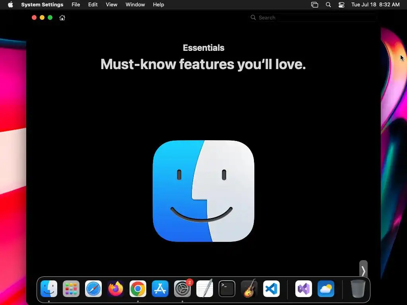Open Launchpad from the Dock

point(71,289)
